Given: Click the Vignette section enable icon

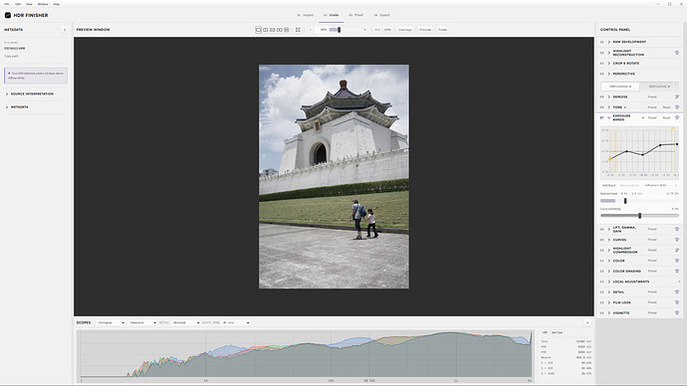Looking at the screenshot, I should point(677,313).
